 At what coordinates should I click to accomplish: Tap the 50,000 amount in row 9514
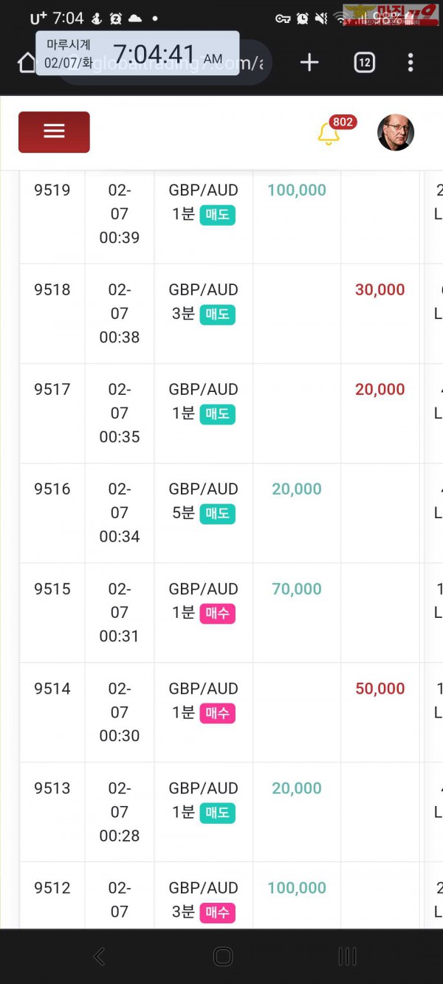click(380, 688)
